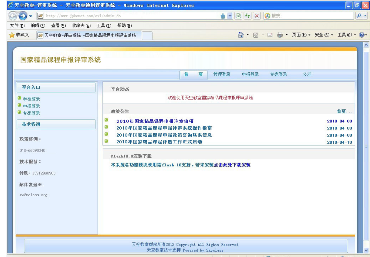Image resolution: width=370 pixels, height=257 pixels.
Task: Click the phone number 010-66096340
Action: 32,150
